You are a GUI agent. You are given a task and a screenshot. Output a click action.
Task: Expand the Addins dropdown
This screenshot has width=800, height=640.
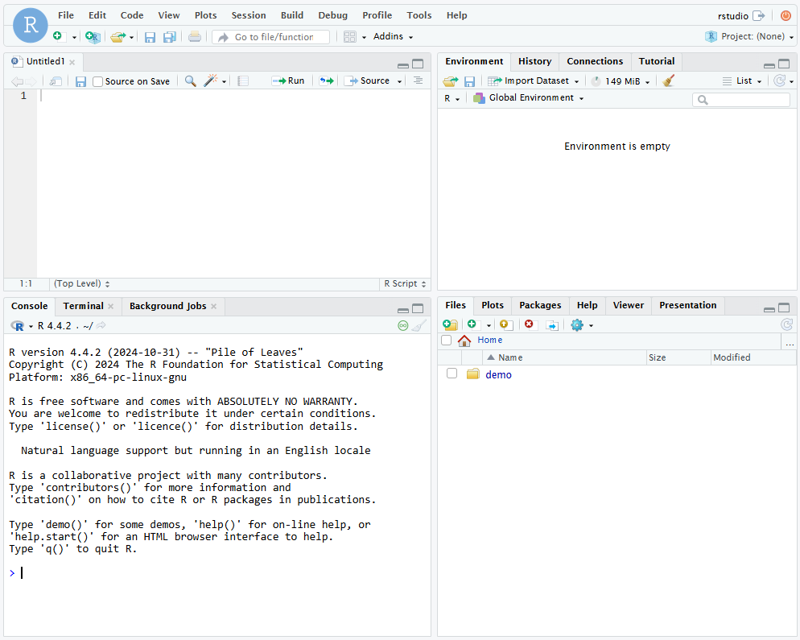coord(393,37)
